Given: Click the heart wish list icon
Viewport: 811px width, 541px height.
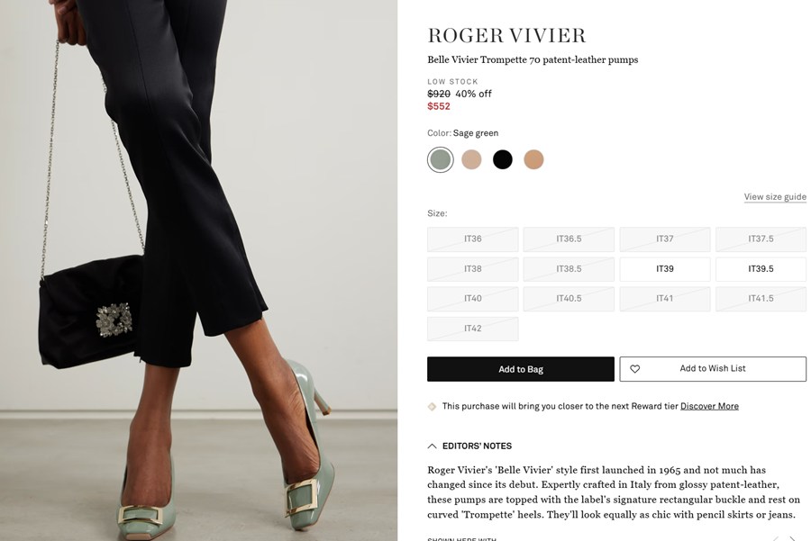Looking at the screenshot, I should coord(634,369).
